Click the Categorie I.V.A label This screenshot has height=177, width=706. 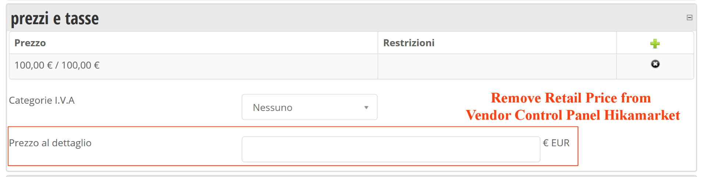(42, 100)
